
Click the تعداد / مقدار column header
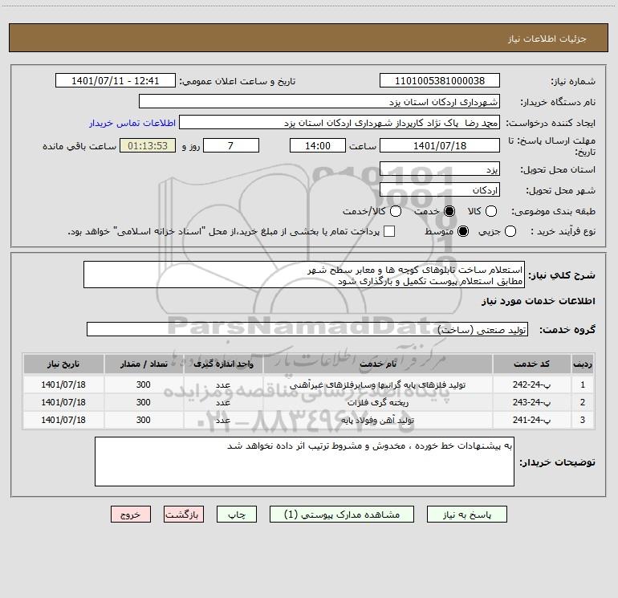pyautogui.click(x=144, y=364)
